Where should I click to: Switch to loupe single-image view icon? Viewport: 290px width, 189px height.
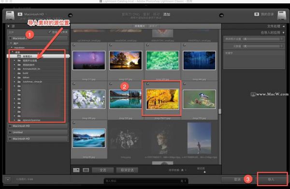coord(86,170)
